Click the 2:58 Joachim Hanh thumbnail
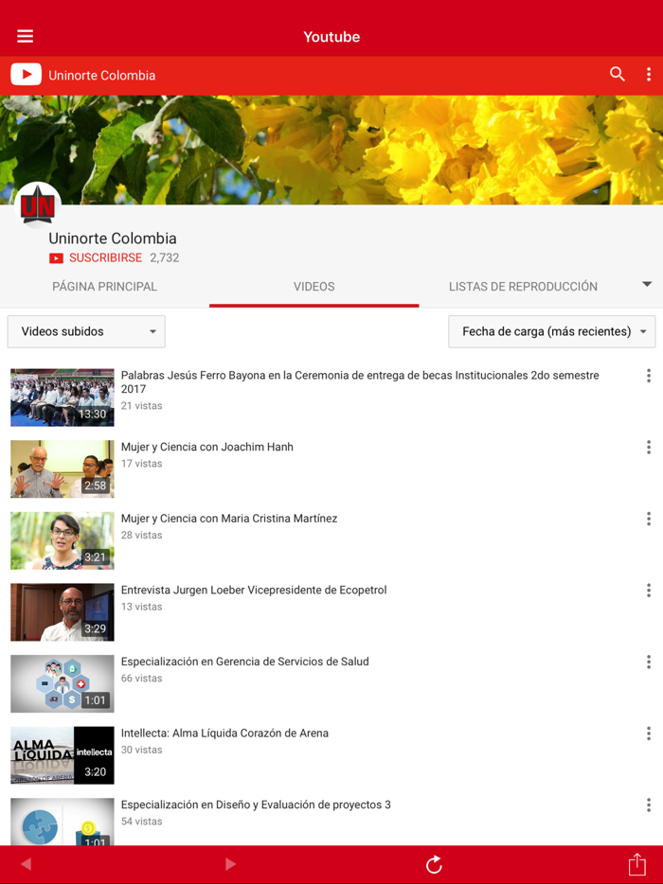663x884 pixels. (63, 469)
